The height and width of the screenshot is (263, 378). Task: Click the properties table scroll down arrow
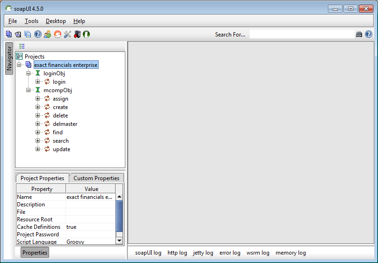(x=119, y=240)
